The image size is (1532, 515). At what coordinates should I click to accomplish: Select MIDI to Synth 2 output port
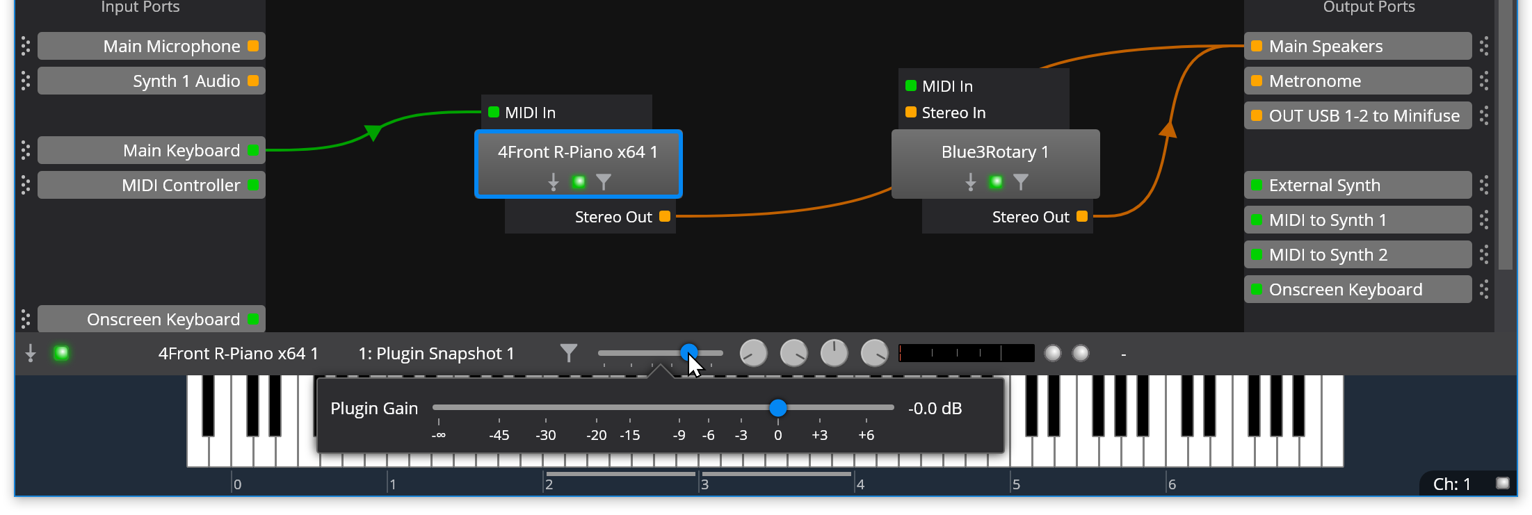pos(1358,254)
